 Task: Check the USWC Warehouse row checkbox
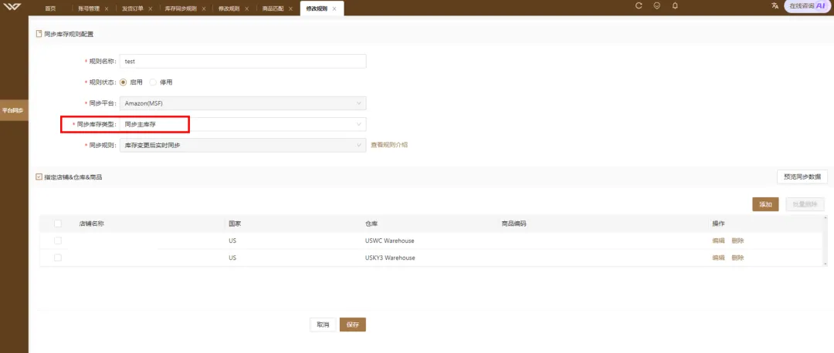coord(57,240)
